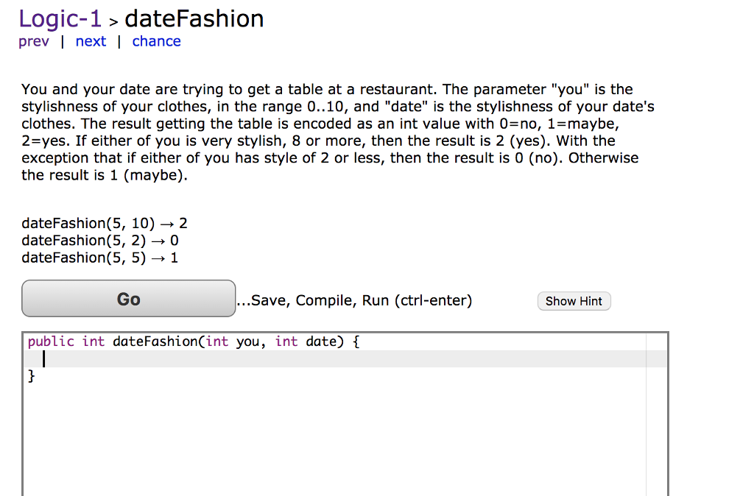Click the Go button to compile
Screen dimensions: 754x496
(x=128, y=299)
